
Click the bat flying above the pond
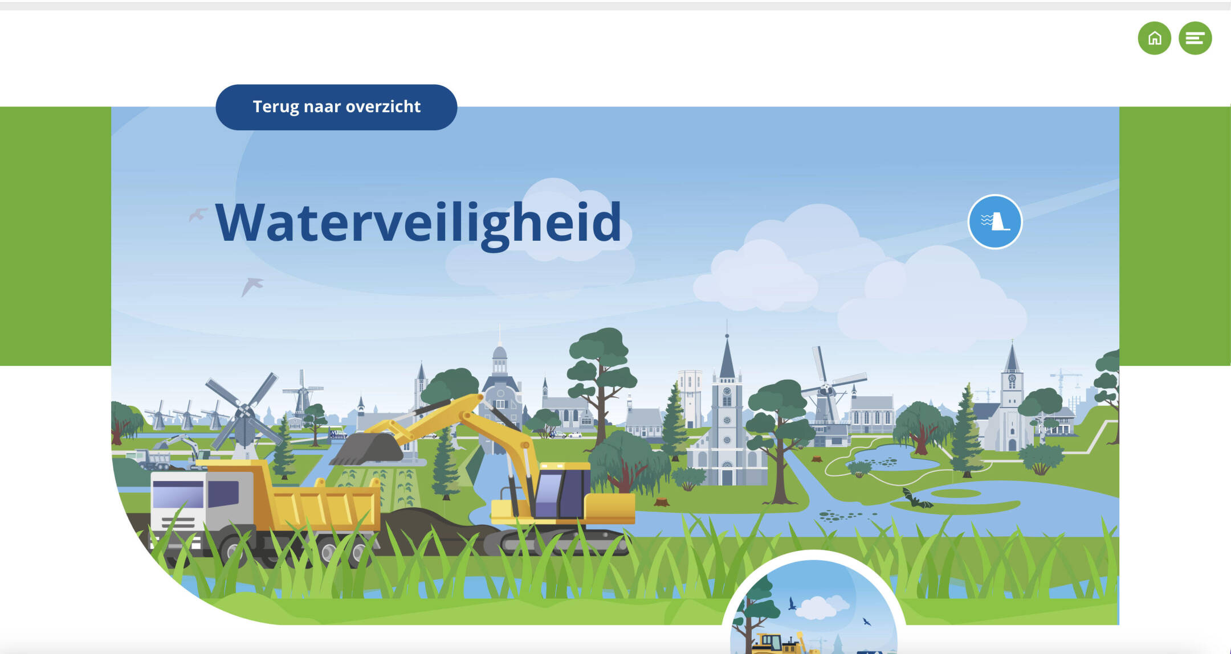pos(915,498)
